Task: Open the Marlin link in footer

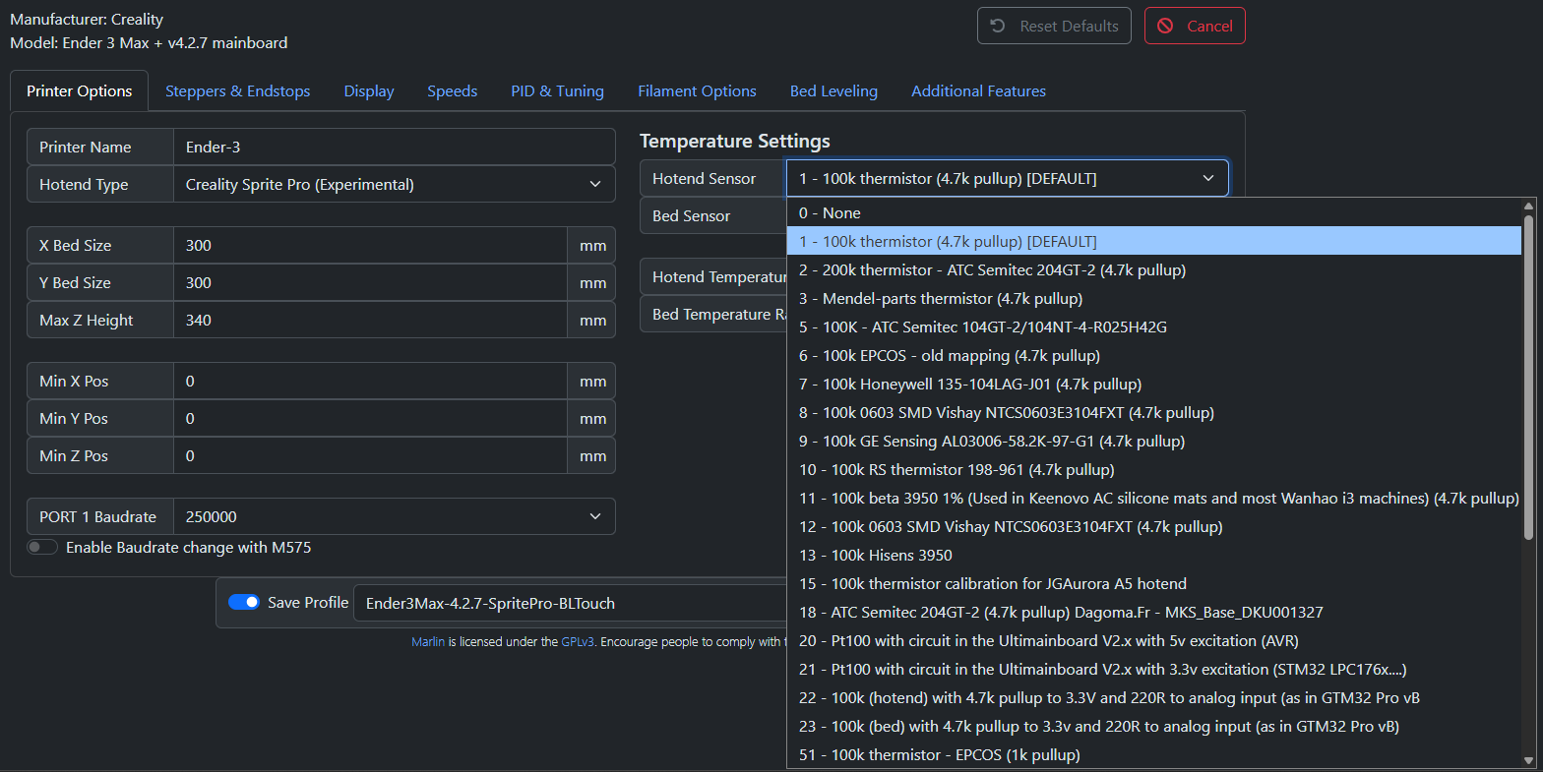Action: point(428,642)
